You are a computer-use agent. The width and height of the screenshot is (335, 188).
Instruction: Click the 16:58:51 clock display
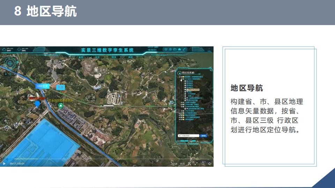tap(152, 50)
